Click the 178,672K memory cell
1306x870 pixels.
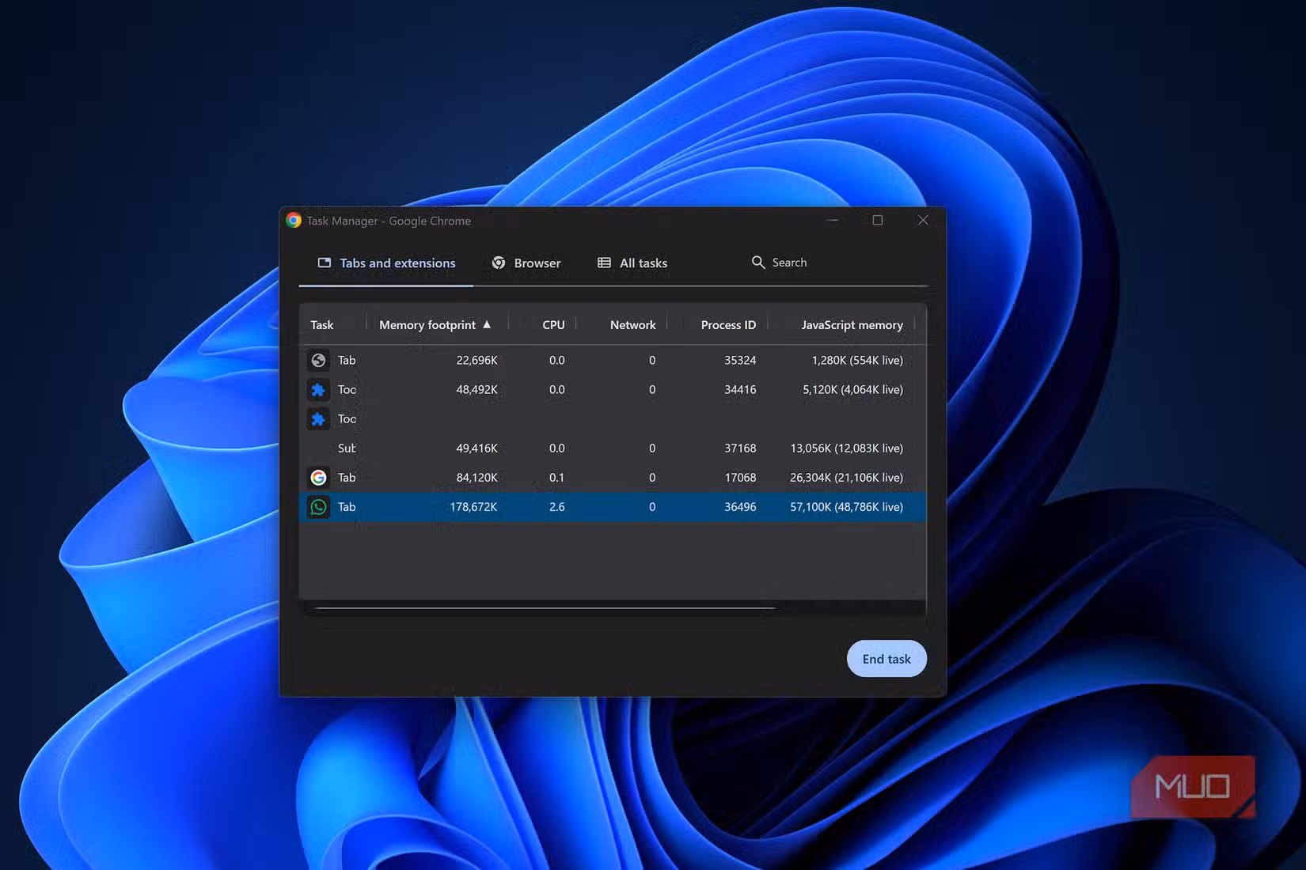[473, 507]
